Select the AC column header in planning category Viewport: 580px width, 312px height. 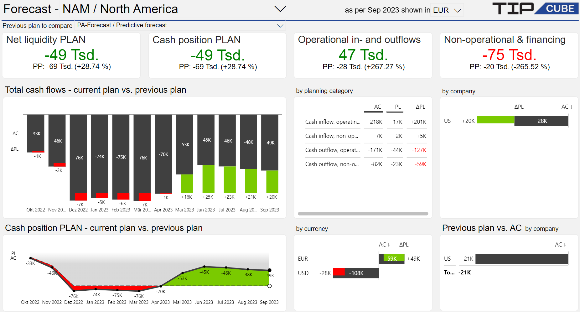(x=377, y=107)
